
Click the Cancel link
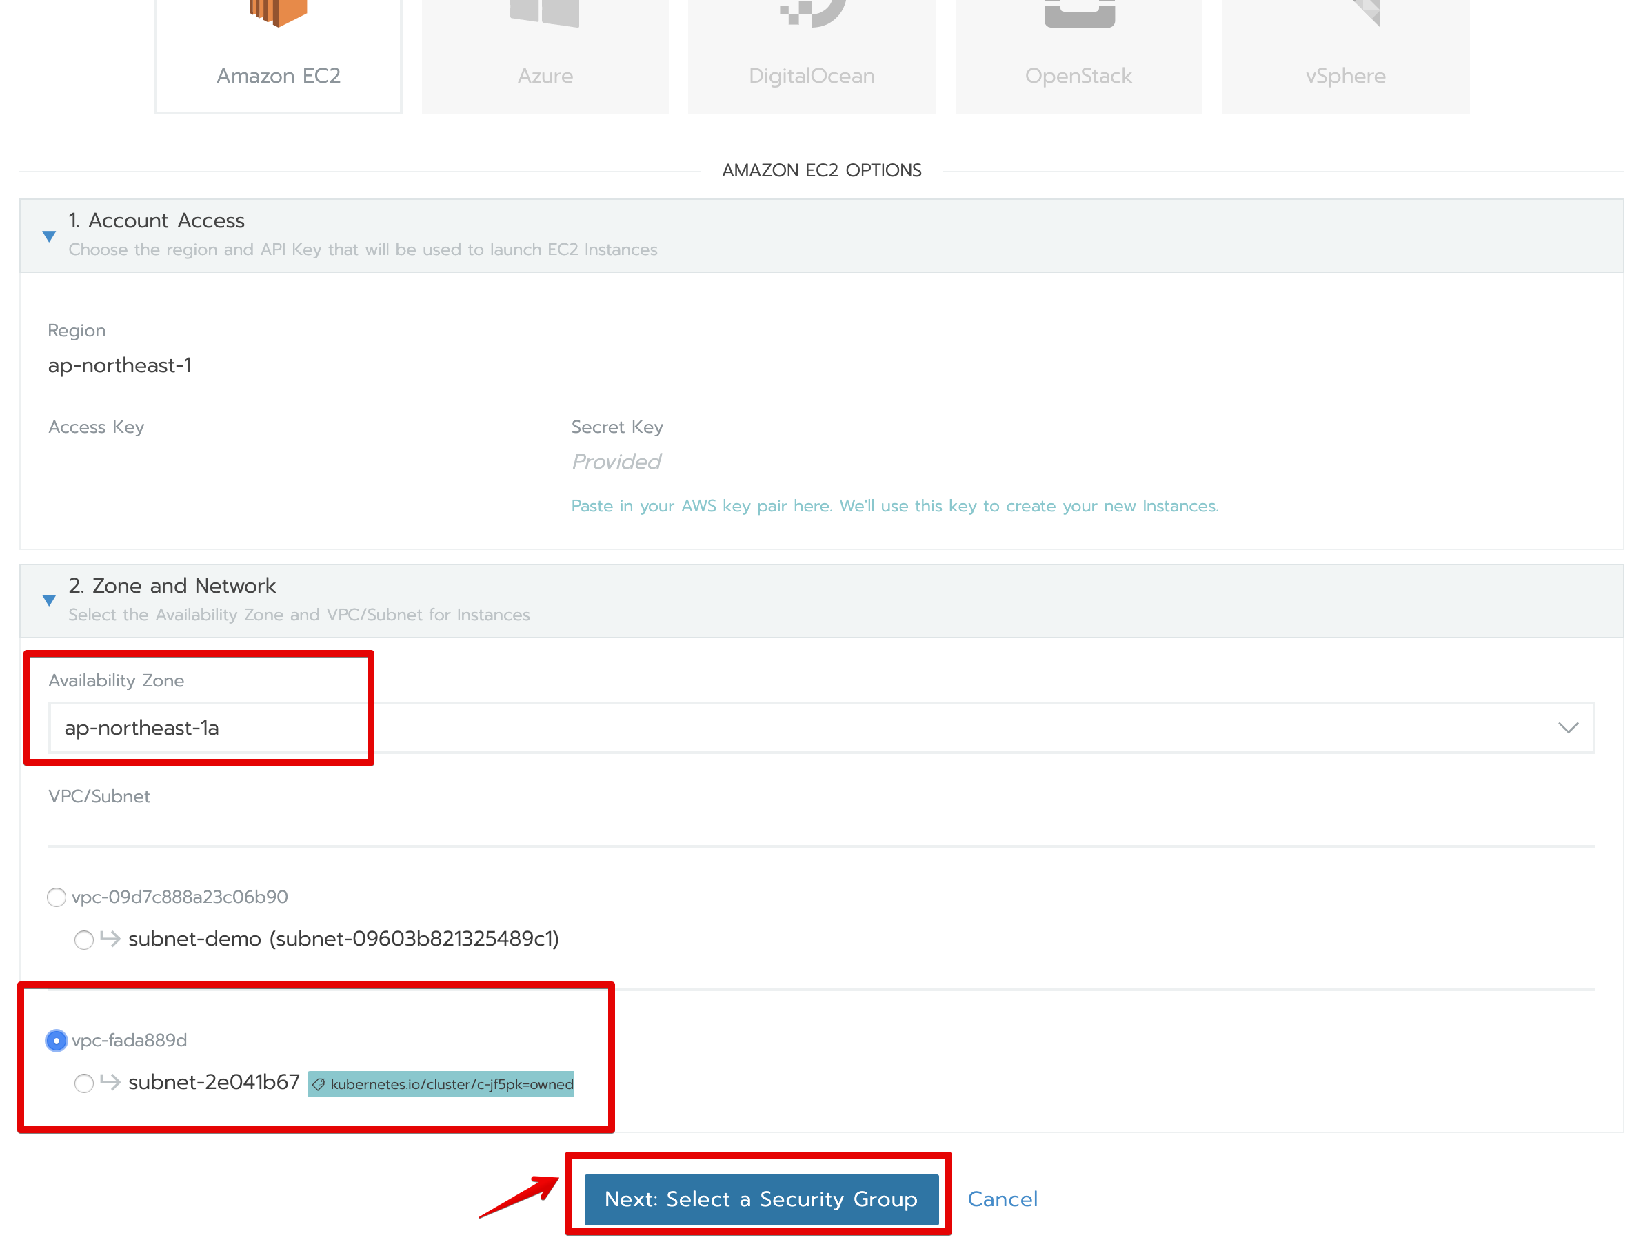(x=1003, y=1199)
